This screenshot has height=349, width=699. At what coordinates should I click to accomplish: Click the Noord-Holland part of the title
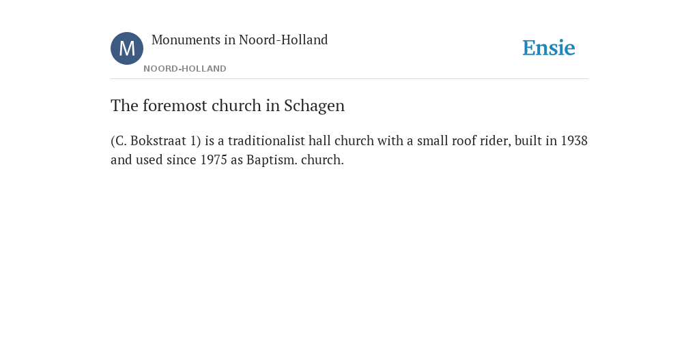coord(283,40)
